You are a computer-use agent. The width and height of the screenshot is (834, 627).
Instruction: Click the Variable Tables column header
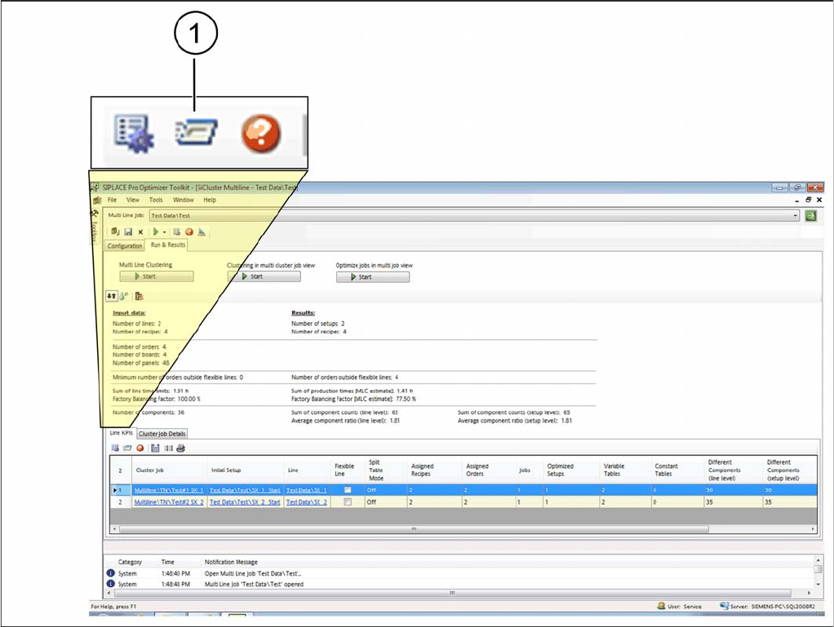click(625, 470)
